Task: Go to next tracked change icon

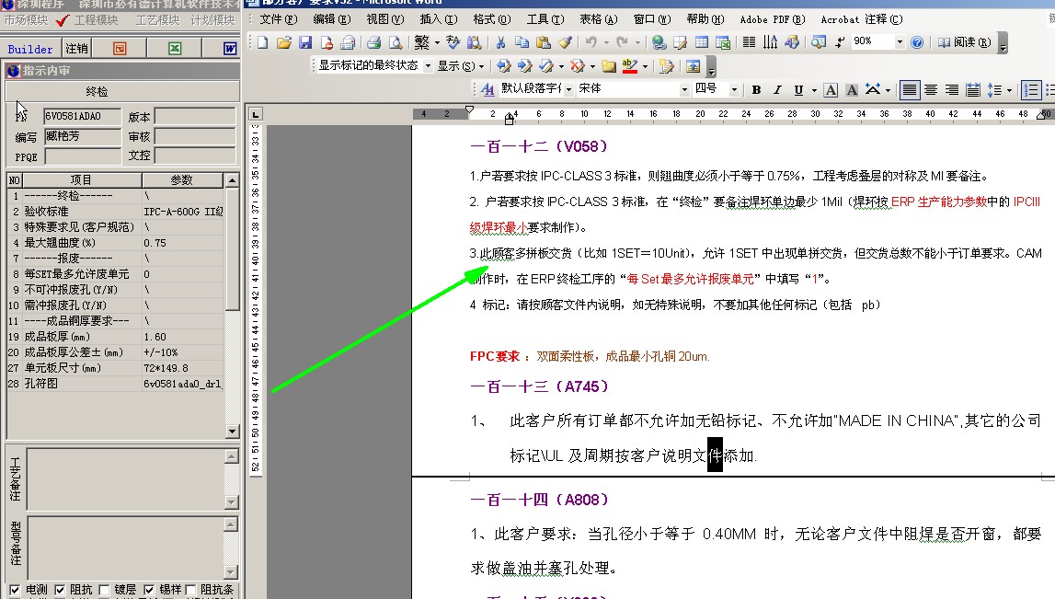Action: tap(525, 66)
